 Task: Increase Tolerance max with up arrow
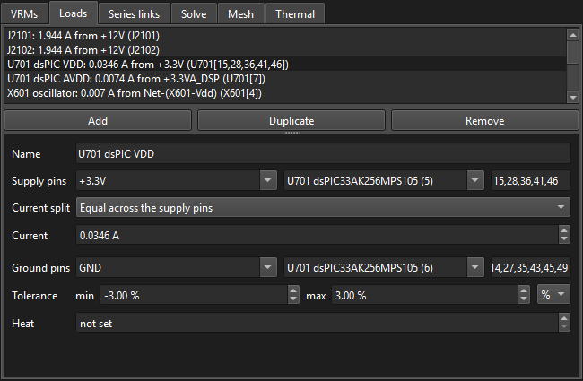pyautogui.click(x=524, y=290)
